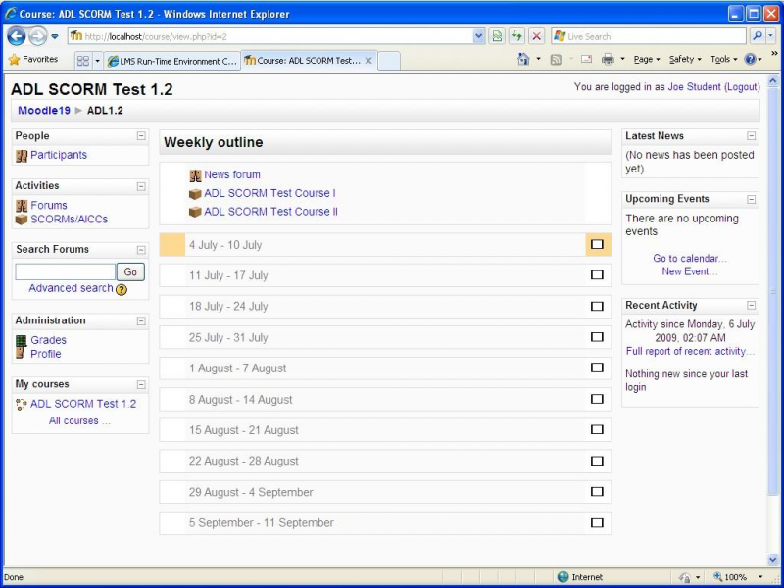Click the Live Search input box

pos(649,36)
